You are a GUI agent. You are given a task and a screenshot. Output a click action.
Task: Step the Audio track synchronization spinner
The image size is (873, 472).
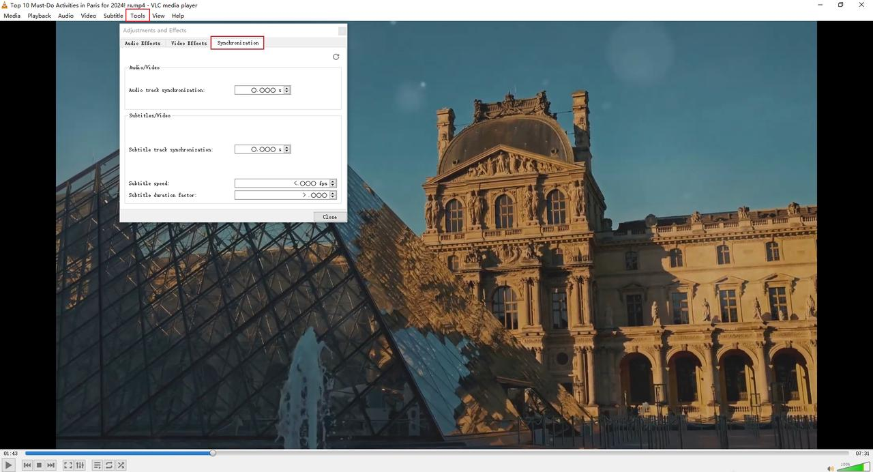click(x=287, y=90)
